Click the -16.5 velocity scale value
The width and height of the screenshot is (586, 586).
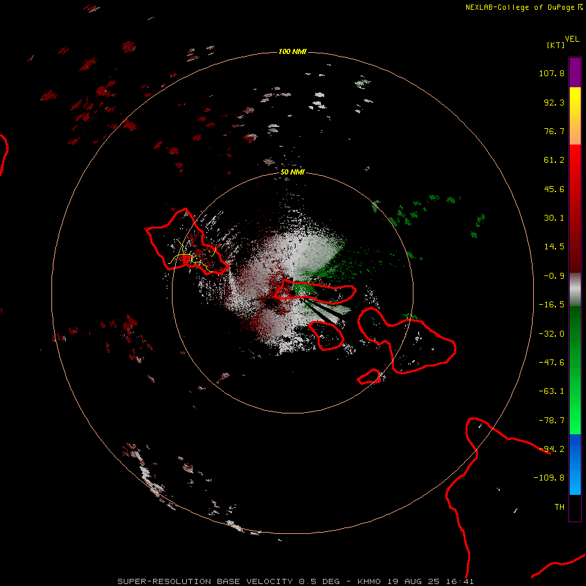tap(551, 305)
